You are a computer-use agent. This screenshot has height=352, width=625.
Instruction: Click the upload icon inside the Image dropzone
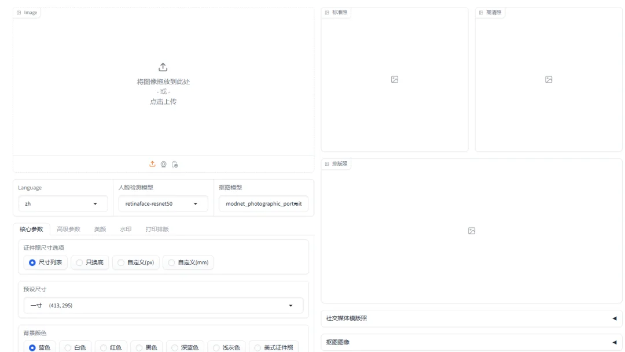[163, 66]
